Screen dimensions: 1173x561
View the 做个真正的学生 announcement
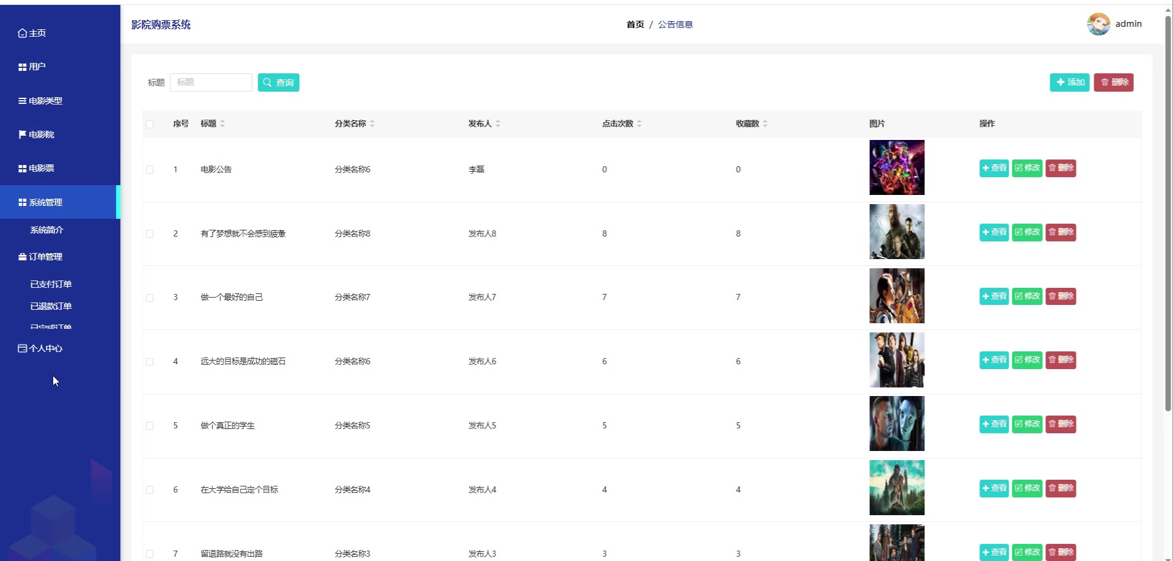tap(994, 424)
